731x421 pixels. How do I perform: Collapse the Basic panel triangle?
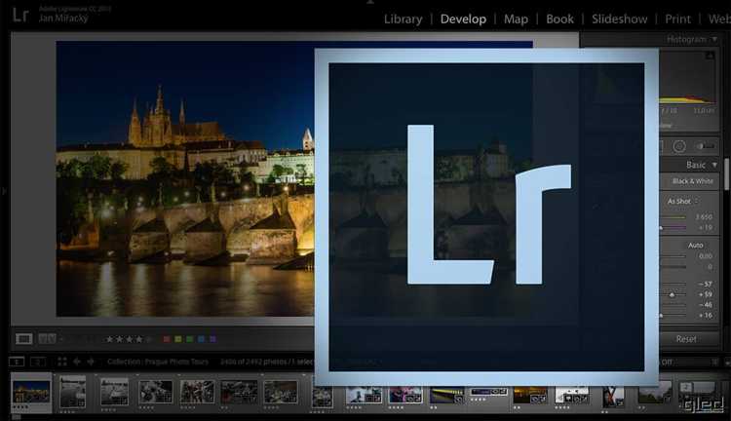(x=714, y=165)
